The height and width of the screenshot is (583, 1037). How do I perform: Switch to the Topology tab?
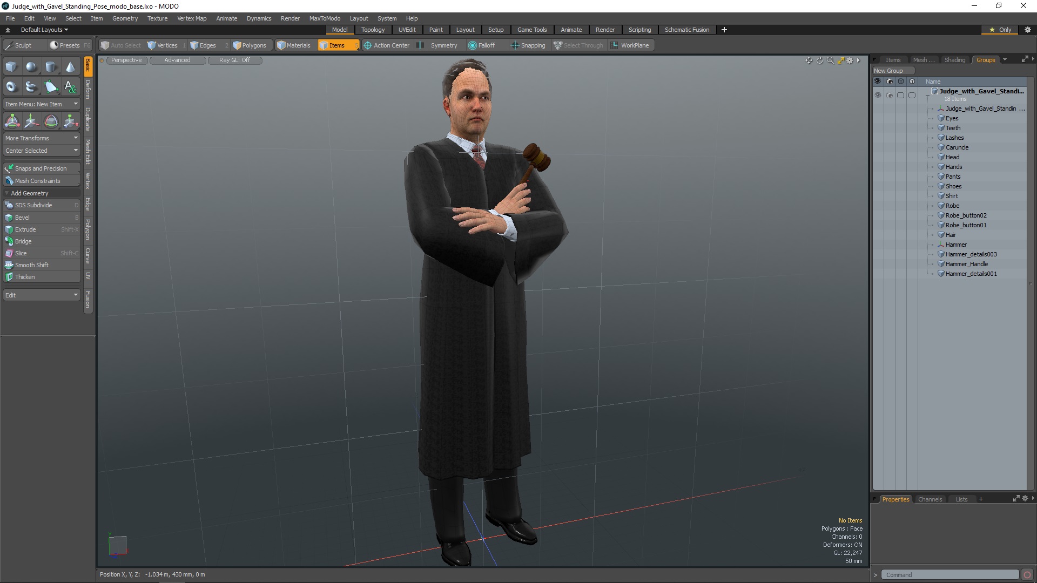tap(373, 29)
